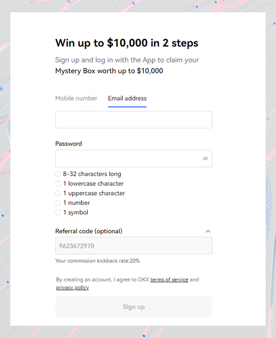The height and width of the screenshot is (338, 276).
Task: Click the Sign up button
Action: pos(134,307)
